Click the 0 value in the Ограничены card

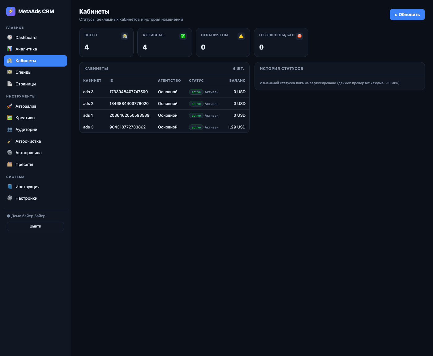(x=203, y=47)
